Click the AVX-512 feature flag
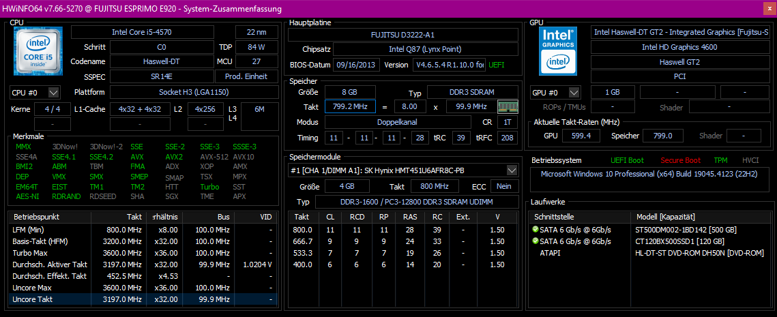The width and height of the screenshot is (777, 317). coord(214,157)
